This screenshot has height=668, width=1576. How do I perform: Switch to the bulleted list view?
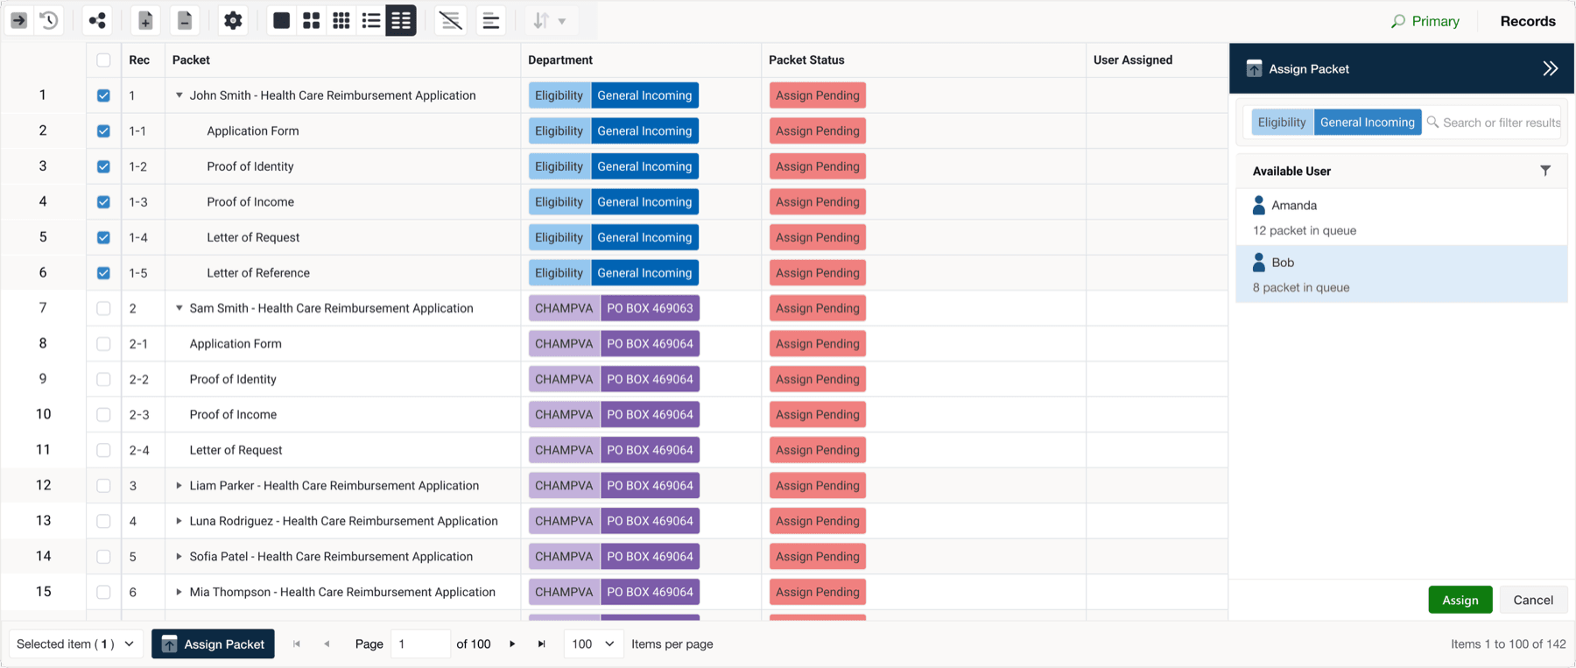click(x=371, y=20)
